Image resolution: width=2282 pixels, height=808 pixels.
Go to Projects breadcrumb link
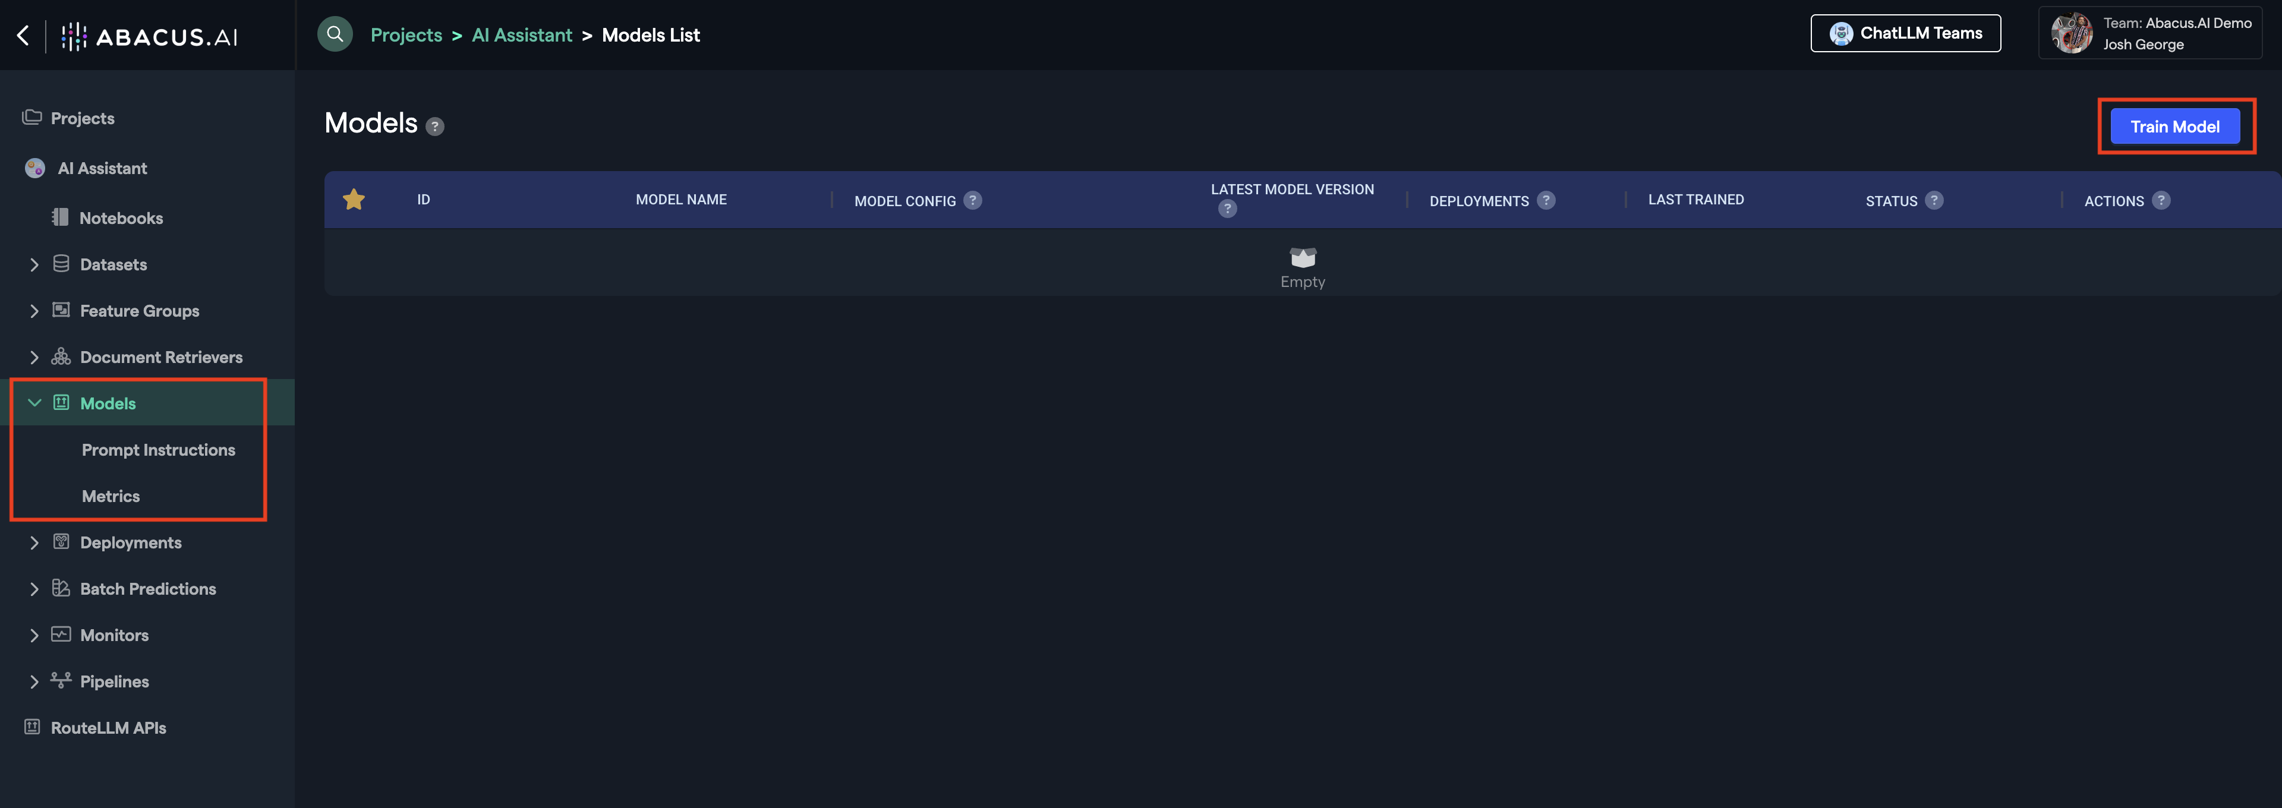pyautogui.click(x=406, y=36)
